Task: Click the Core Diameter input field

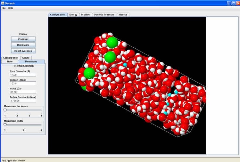Action: tap(23, 75)
